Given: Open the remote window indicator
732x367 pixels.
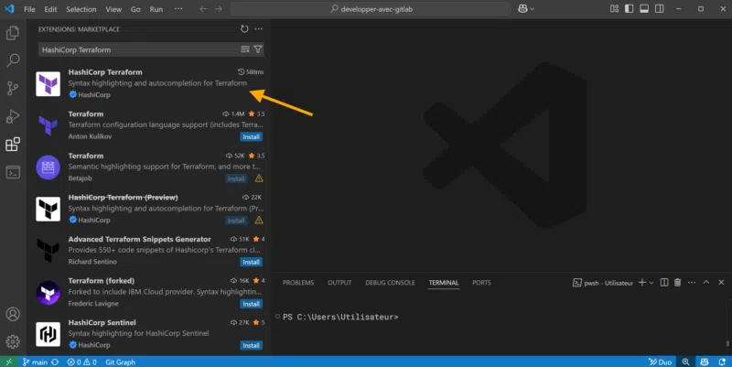Looking at the screenshot, I should pyautogui.click(x=9, y=362).
